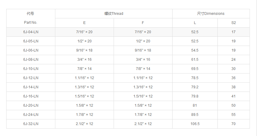Select the Part No. header cell
Image resolution: width=257 pixels, height=136 pixels.
(31, 23)
